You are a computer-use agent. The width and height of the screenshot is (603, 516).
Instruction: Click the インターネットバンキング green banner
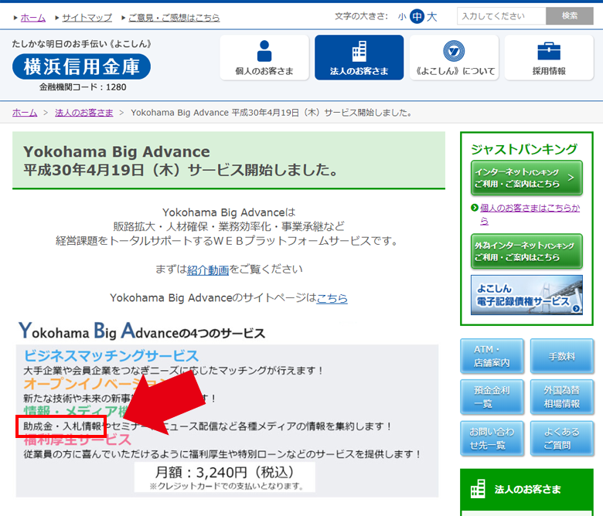(x=526, y=178)
